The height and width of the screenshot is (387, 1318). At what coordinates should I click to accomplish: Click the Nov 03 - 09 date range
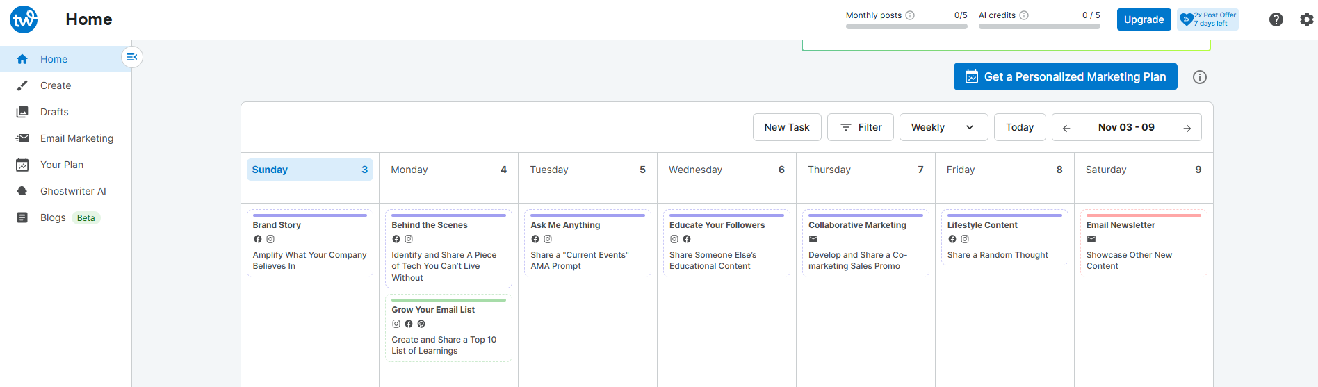(x=1126, y=127)
